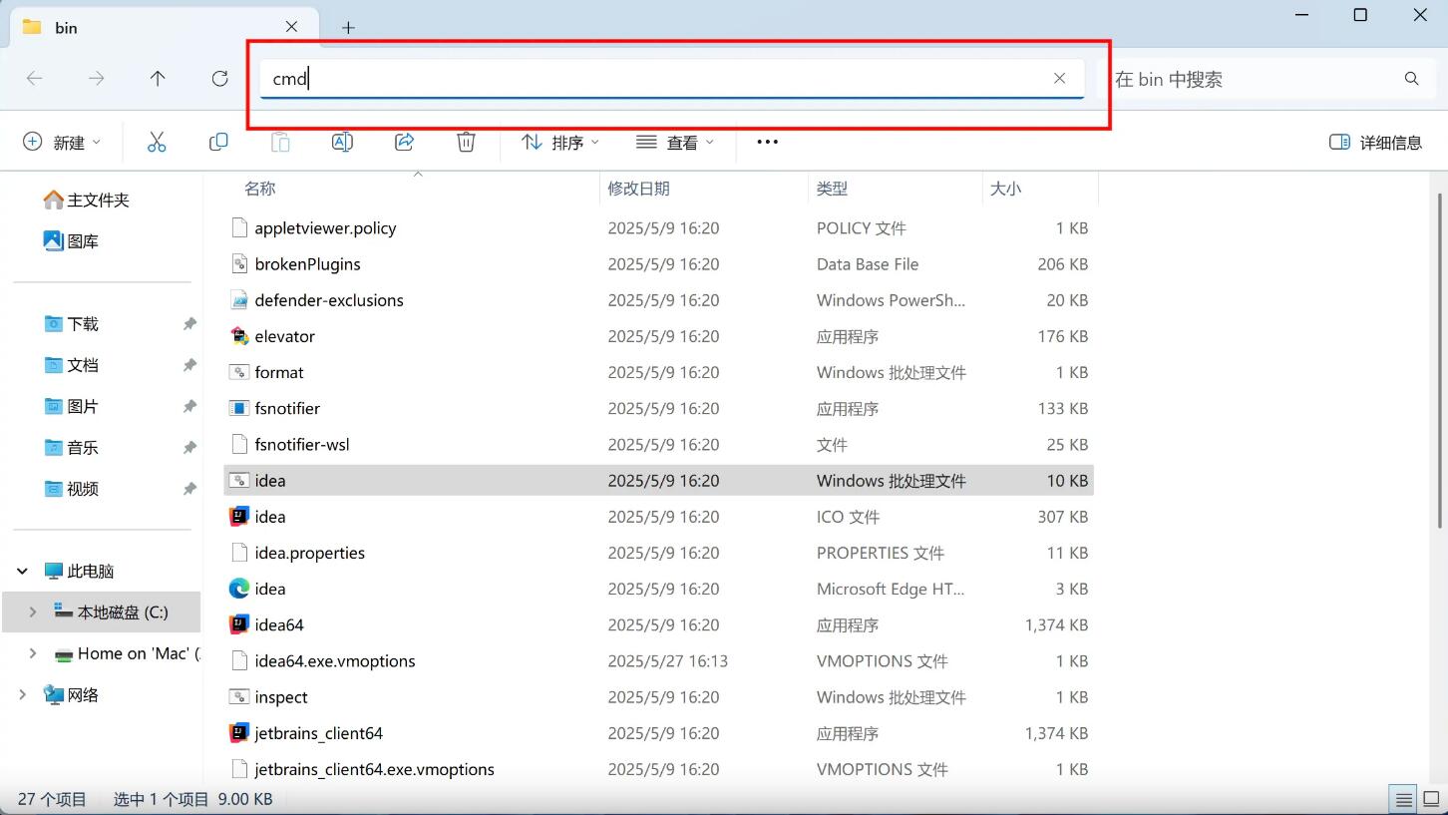Image resolution: width=1448 pixels, height=815 pixels.
Task: Select the idea64 application icon
Action: (x=239, y=625)
